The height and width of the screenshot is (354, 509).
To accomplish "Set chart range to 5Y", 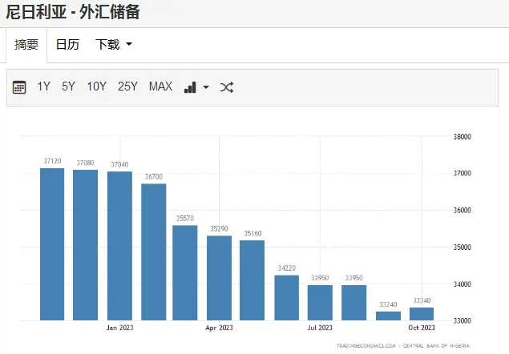I will click(x=68, y=86).
